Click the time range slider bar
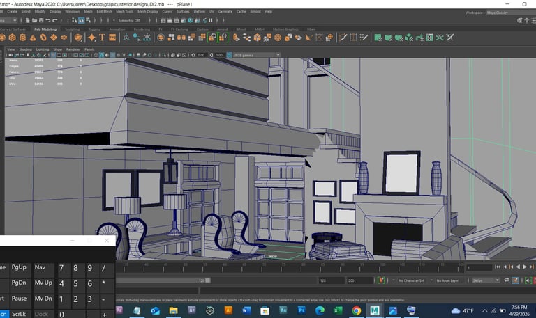This screenshot has height=318, width=536. [x=161, y=280]
